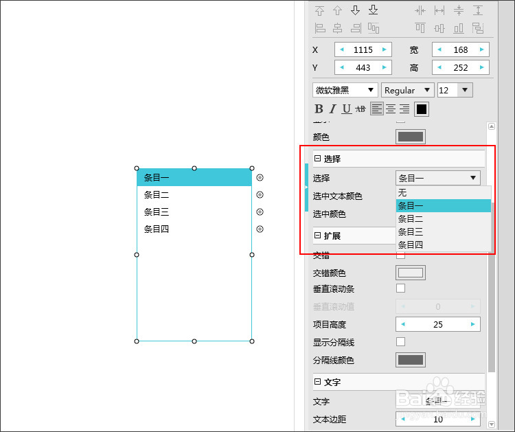Select 条目一 in the dropdown list
This screenshot has width=515, height=432.
(443, 205)
